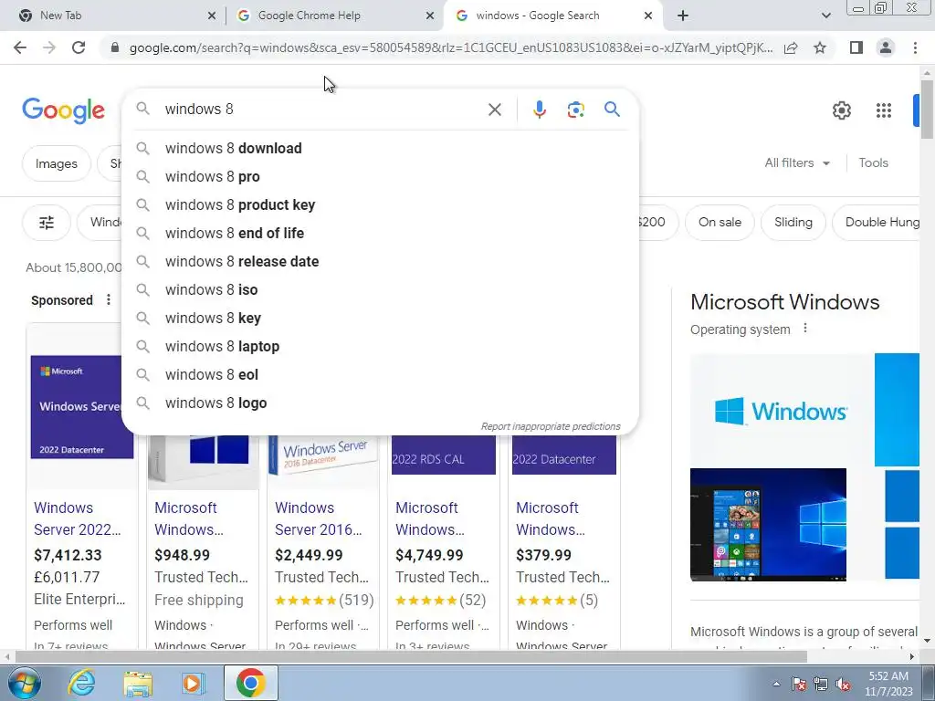The image size is (935, 701).
Task: Open the Tools option
Action: point(873,162)
